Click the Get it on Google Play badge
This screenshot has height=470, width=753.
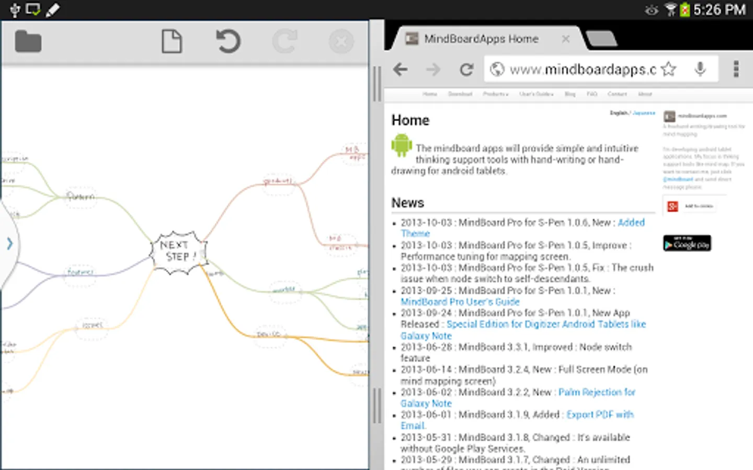687,243
